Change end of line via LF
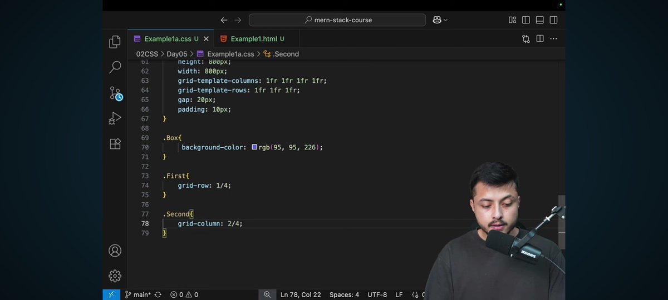Viewport: 668px width, 300px height. pyautogui.click(x=399, y=294)
